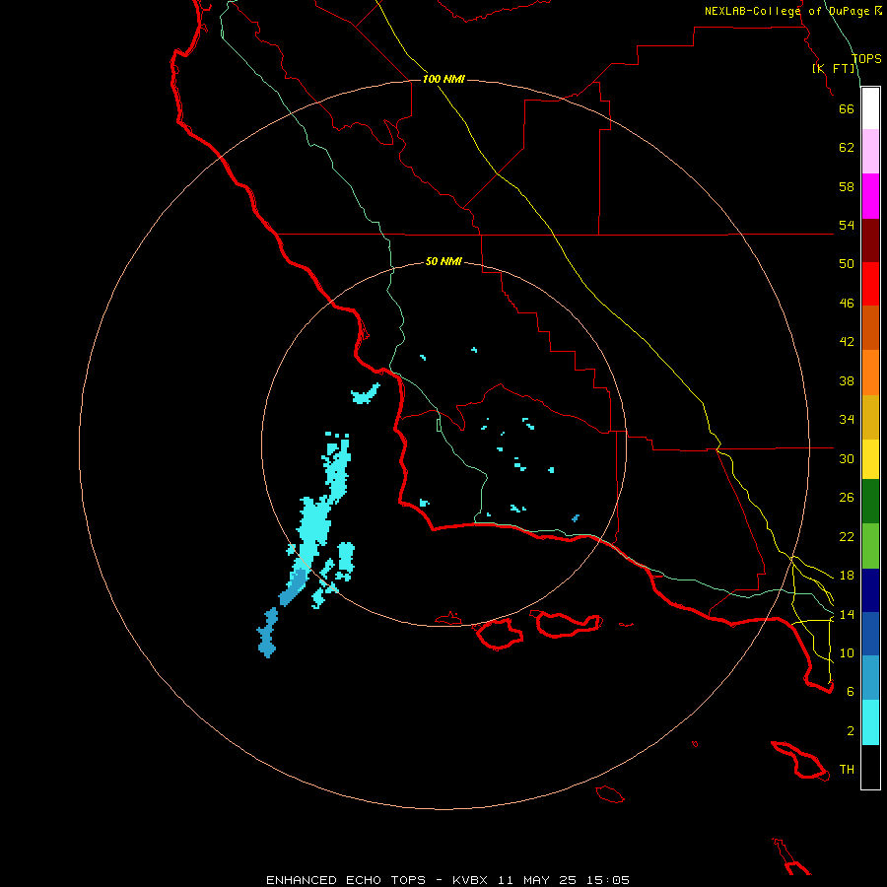Select the '18' legend value
This screenshot has width=887, height=887.
tap(847, 576)
